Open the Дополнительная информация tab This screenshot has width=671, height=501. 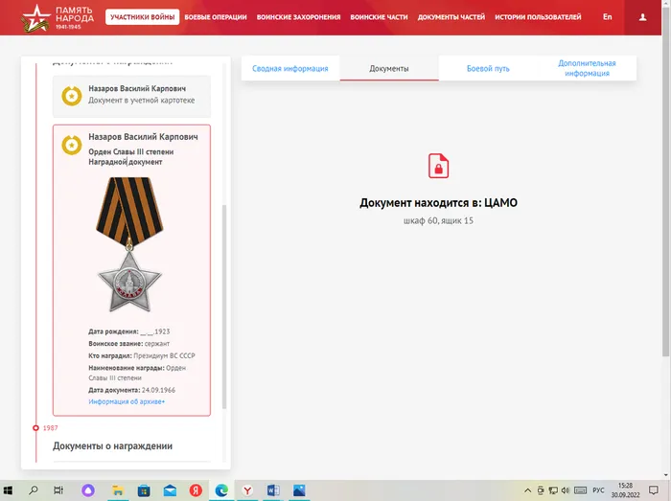coord(587,69)
